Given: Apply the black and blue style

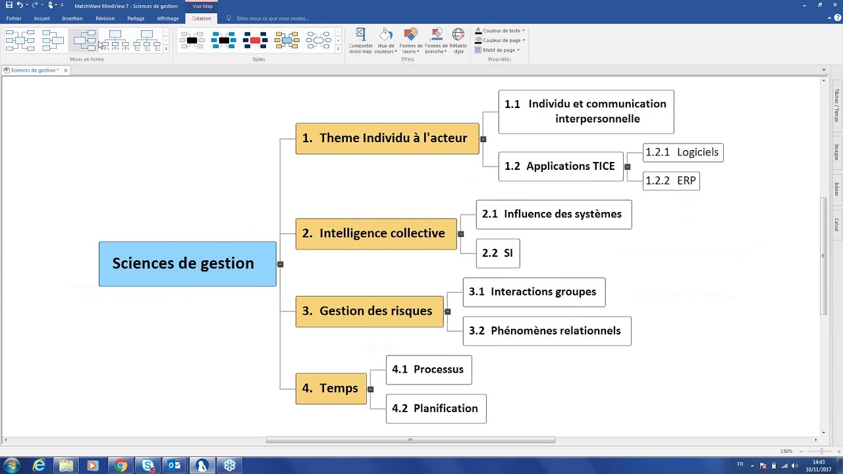Looking at the screenshot, I should pos(223,41).
